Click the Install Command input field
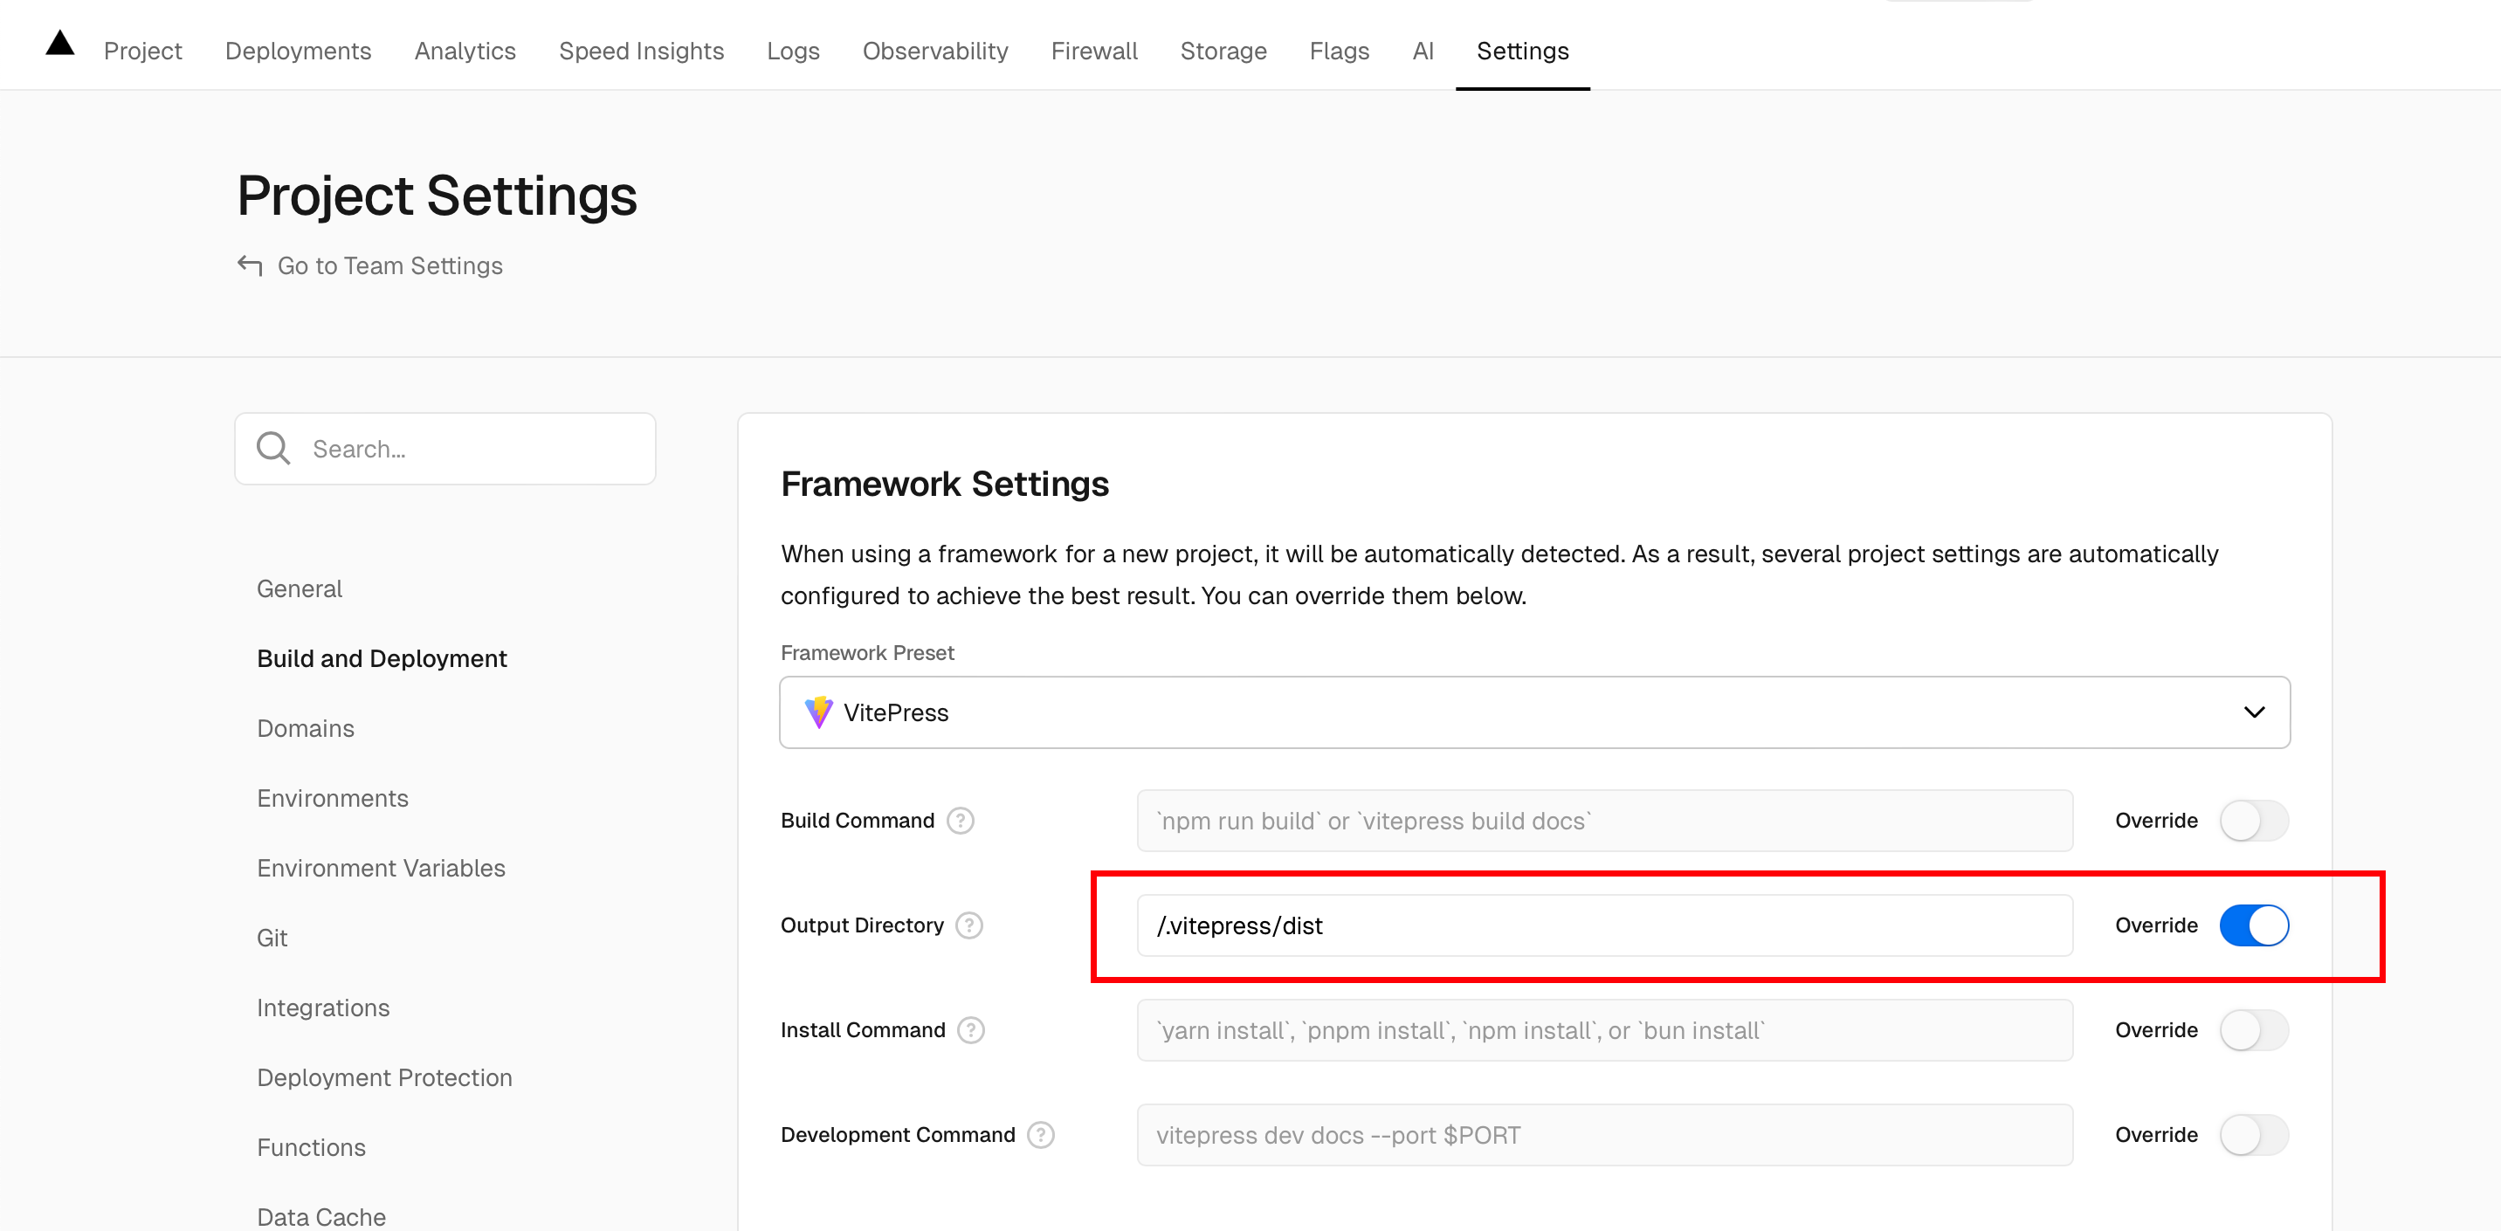The image size is (2501, 1231). pos(1604,1030)
